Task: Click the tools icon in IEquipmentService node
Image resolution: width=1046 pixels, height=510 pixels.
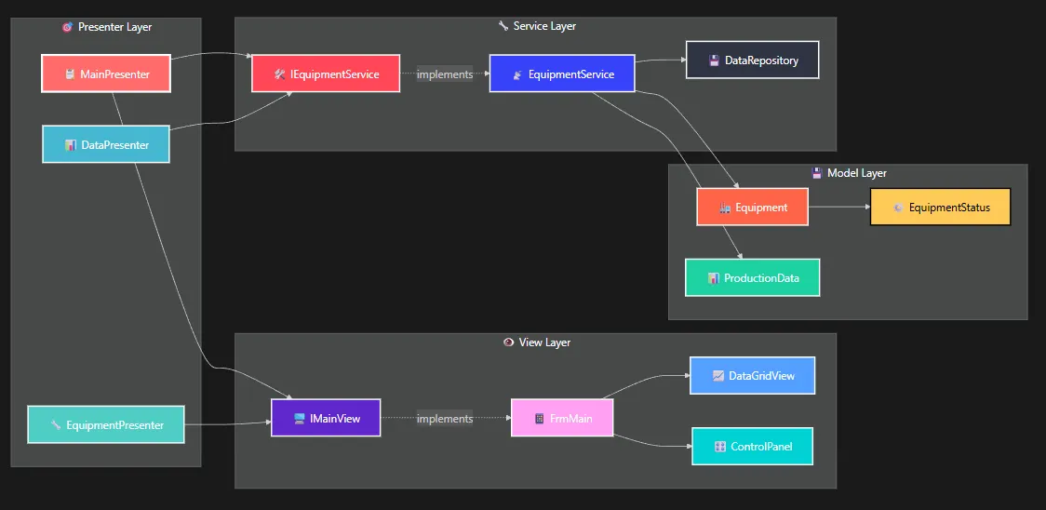Action: 279,74
